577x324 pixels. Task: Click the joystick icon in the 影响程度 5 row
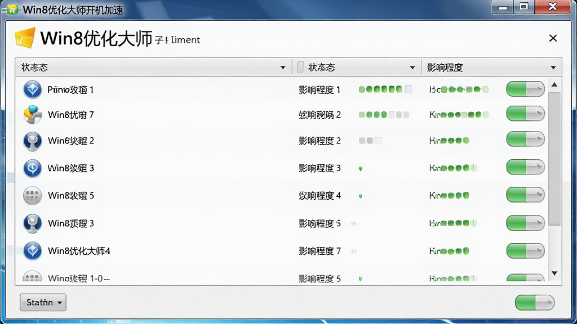point(32,223)
